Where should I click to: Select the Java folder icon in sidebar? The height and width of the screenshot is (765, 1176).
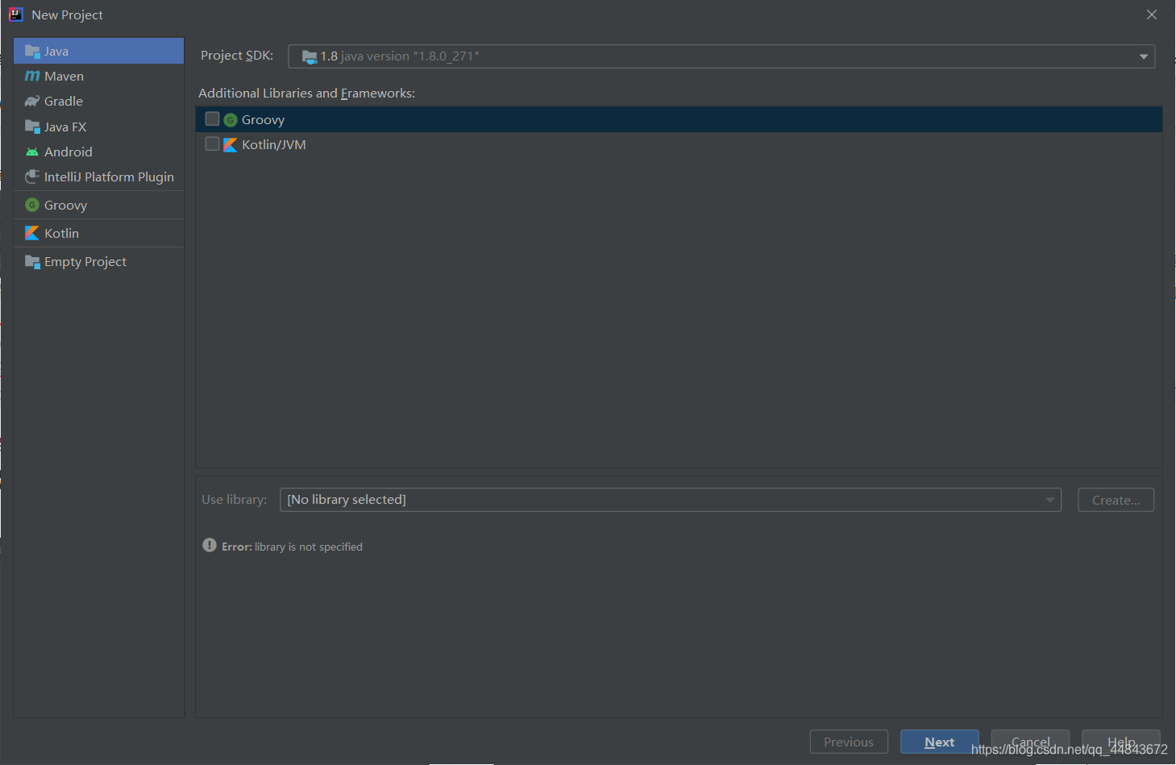[32, 51]
